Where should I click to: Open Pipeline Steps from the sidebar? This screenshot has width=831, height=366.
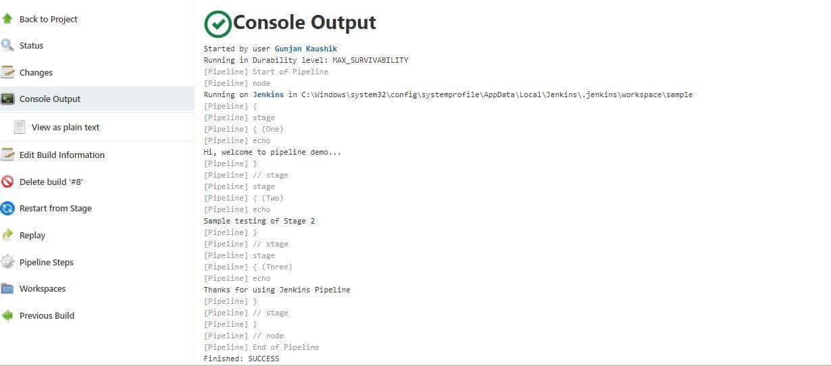[x=47, y=262]
